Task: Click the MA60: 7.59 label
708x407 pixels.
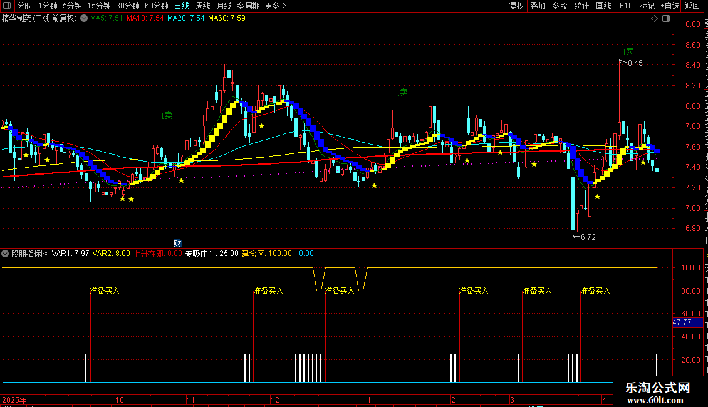Action: 227,18
